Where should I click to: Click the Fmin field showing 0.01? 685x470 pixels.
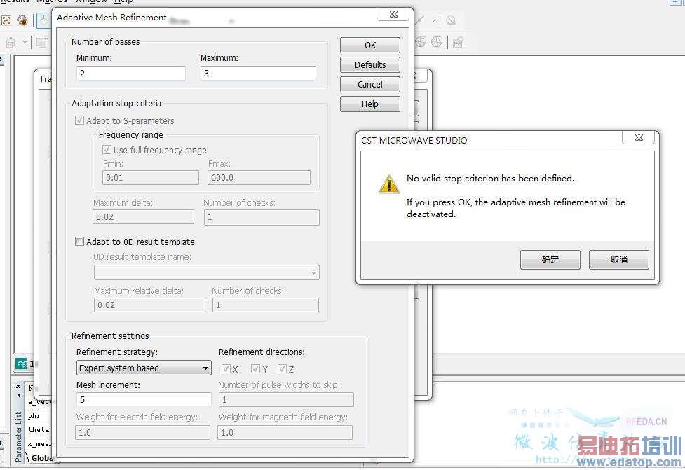point(151,178)
